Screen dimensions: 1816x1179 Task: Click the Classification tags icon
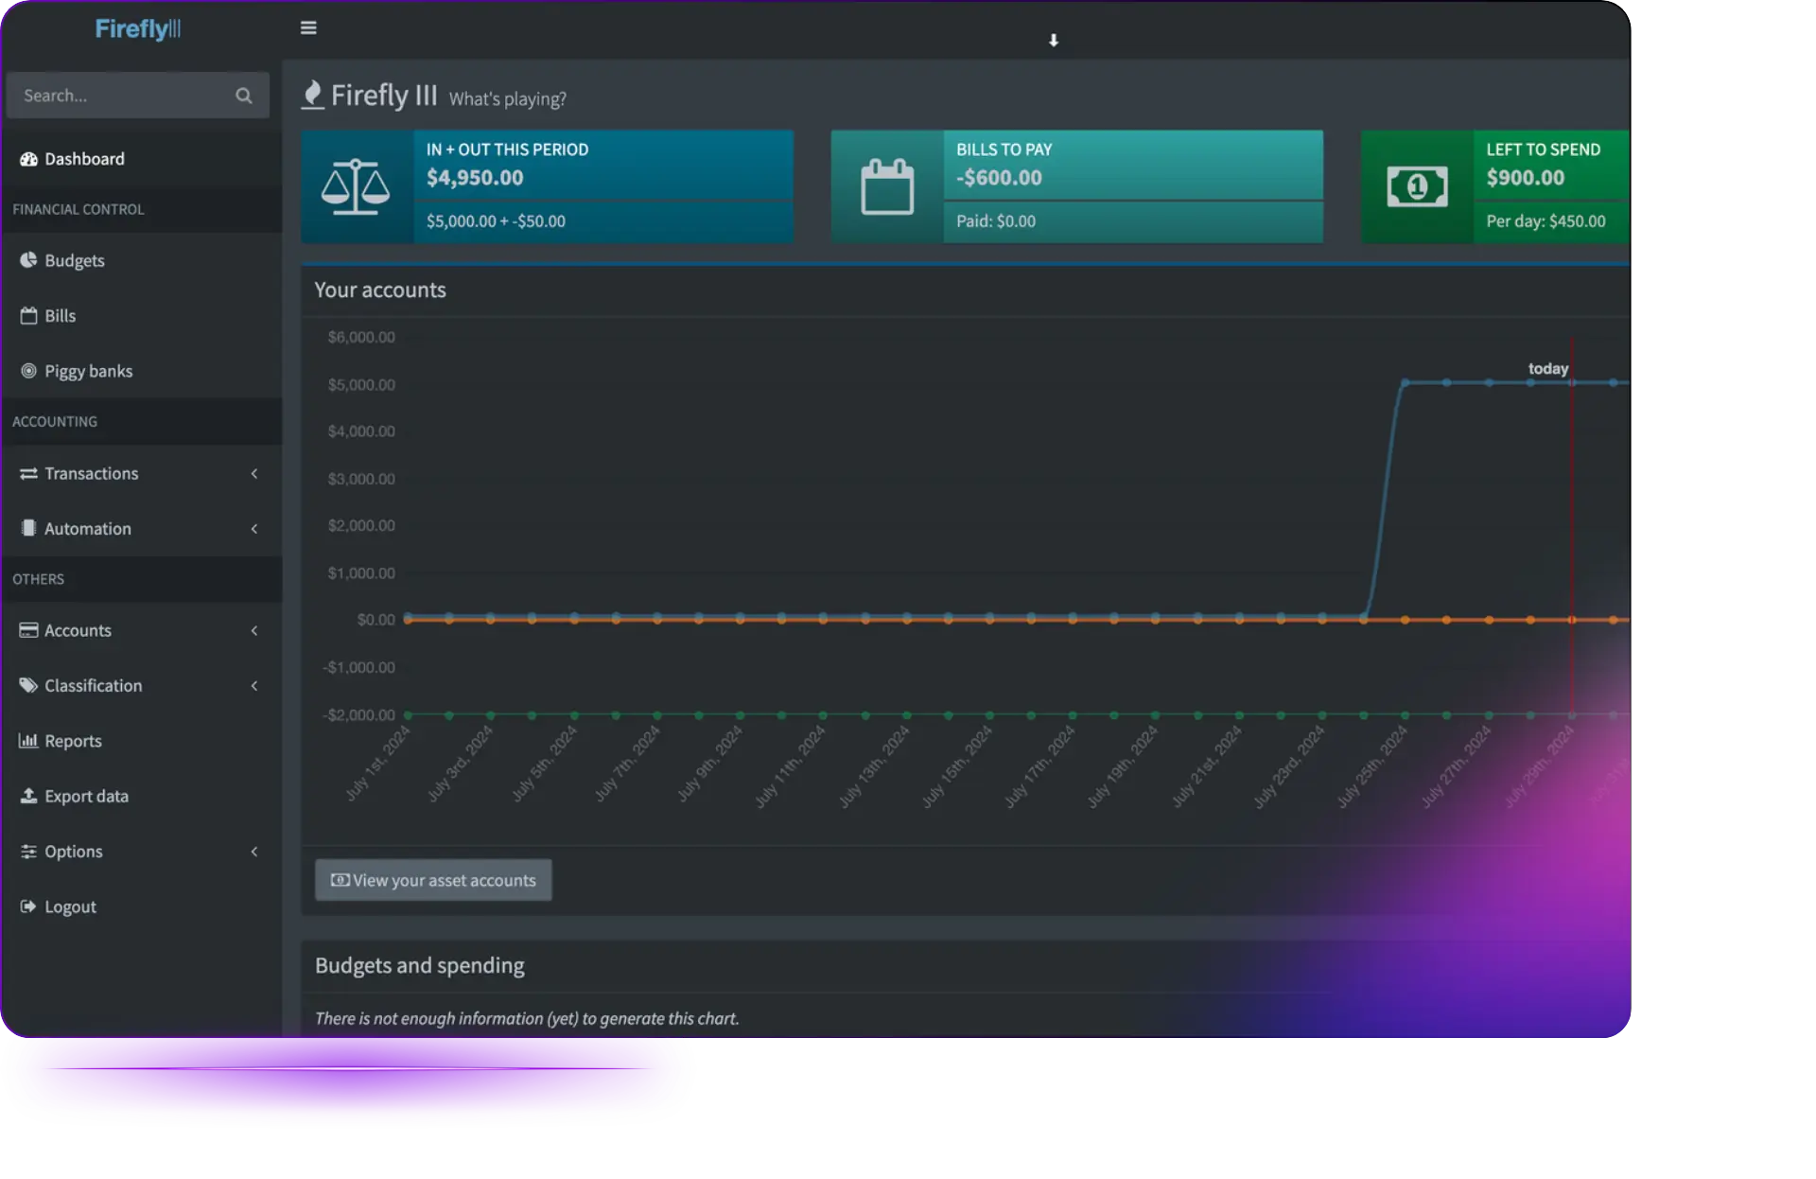(28, 685)
